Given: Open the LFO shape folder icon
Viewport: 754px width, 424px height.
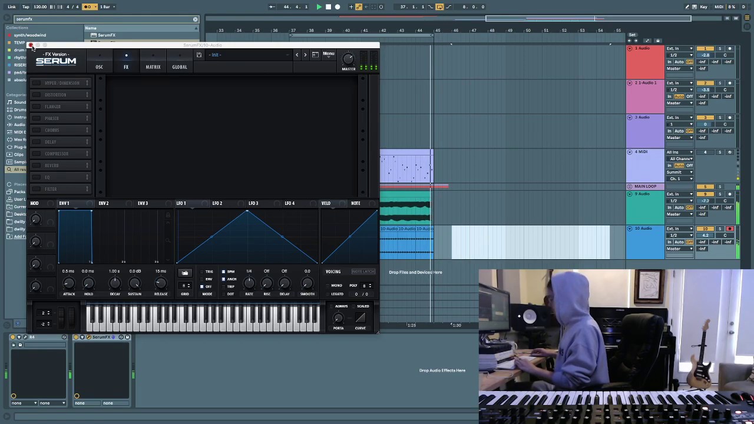Looking at the screenshot, I should (x=185, y=273).
